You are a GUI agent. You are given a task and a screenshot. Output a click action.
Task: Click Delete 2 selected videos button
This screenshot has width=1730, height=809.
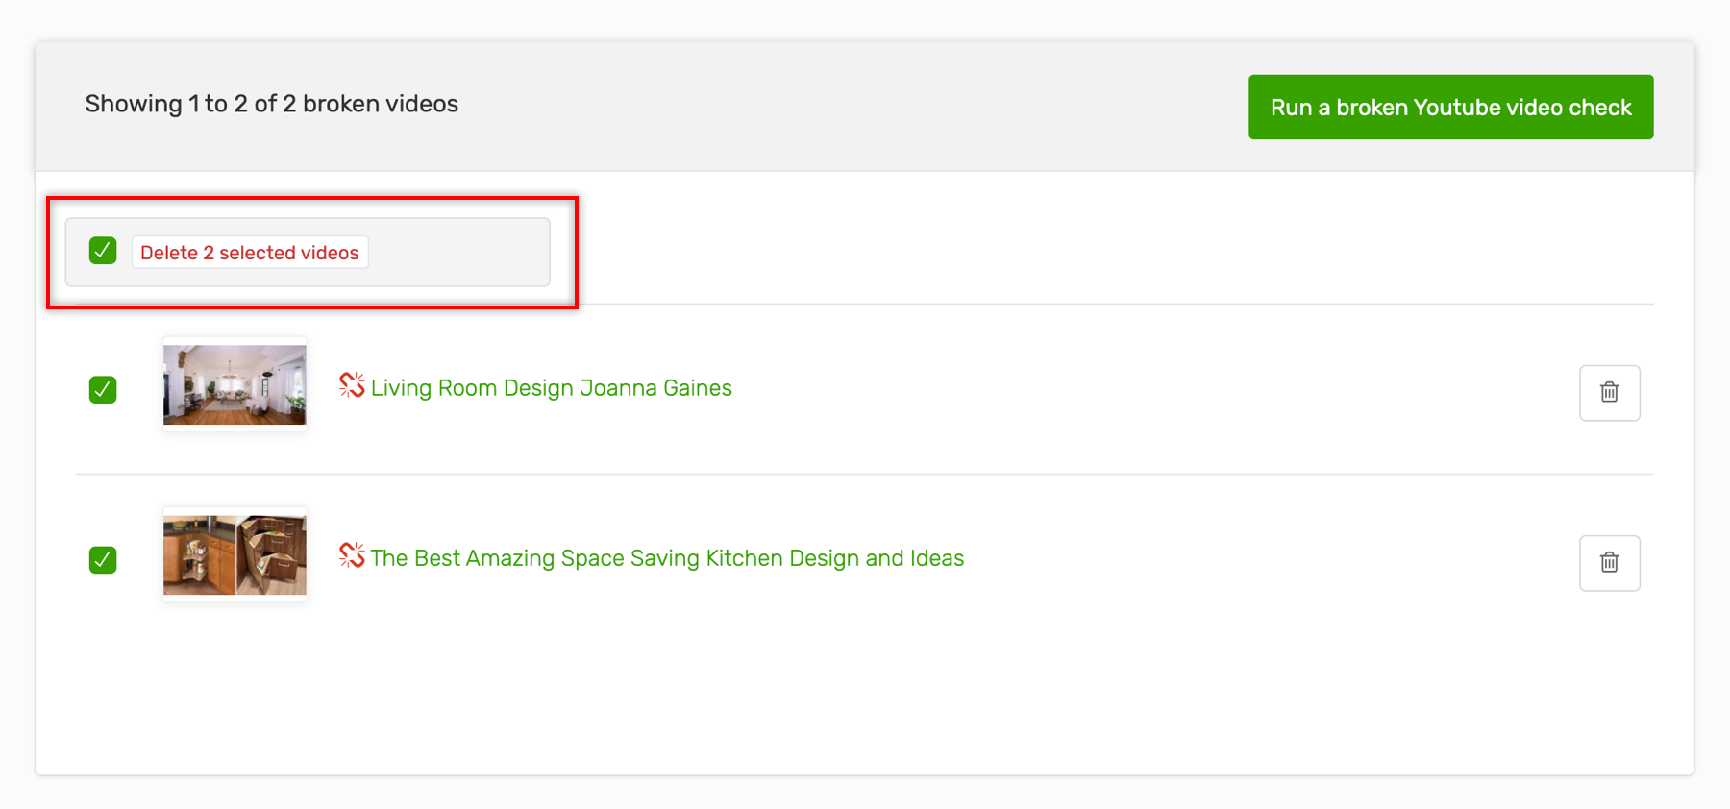point(250,253)
